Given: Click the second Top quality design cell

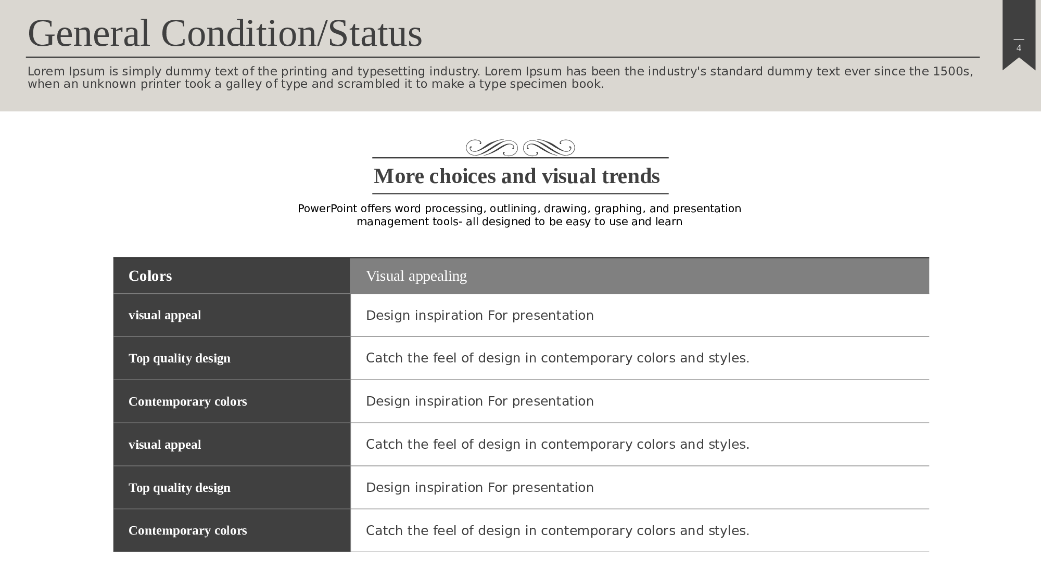Looking at the screenshot, I should [232, 488].
